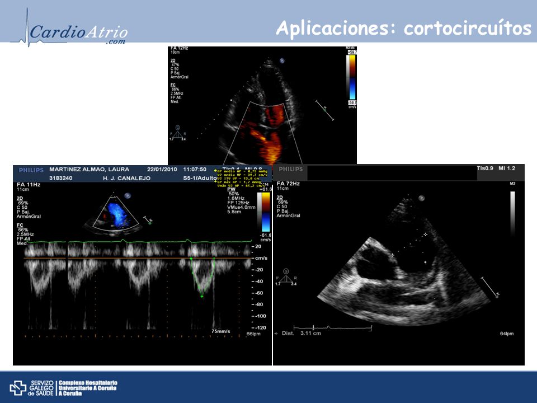This screenshot has height=403, width=537.
Task: Click the '64lpm' heart rate reading
Action: (x=507, y=334)
